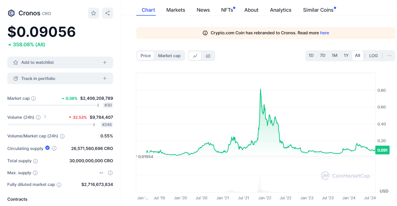The width and height of the screenshot is (397, 206).
Task: View the About tab
Action: (252, 10)
